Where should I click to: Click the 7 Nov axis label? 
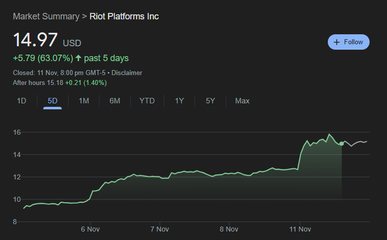[160, 229]
